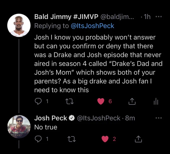Screen dimensions: 170x154
Task: Open more options for Josh Peck's tweet
Action: tap(158, 118)
